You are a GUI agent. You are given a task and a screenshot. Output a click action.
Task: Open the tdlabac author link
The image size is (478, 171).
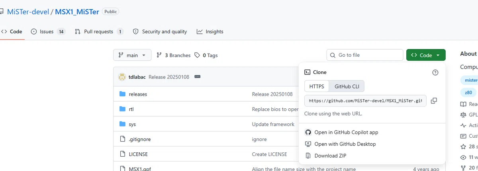137,77
